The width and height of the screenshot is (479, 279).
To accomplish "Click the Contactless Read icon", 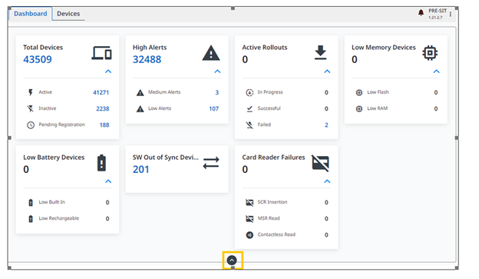I will point(249,235).
